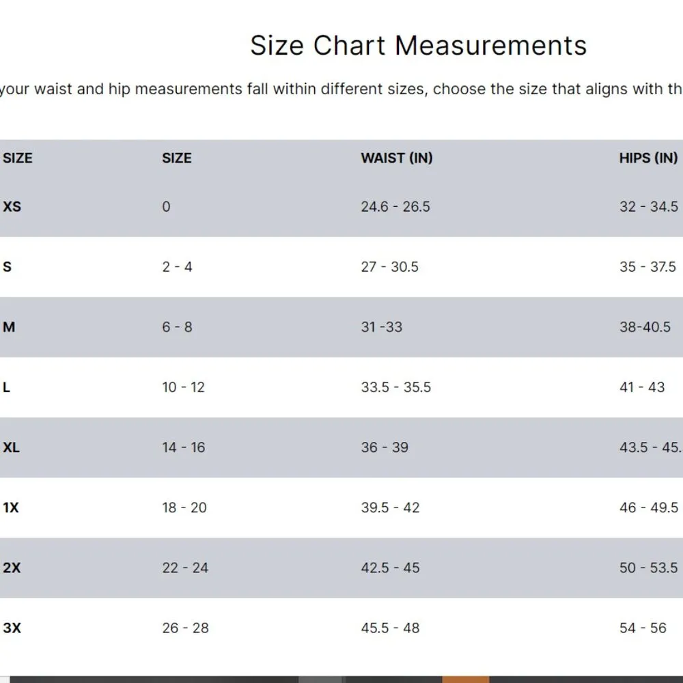Click the XL row label
683x683 pixels.
[12, 447]
